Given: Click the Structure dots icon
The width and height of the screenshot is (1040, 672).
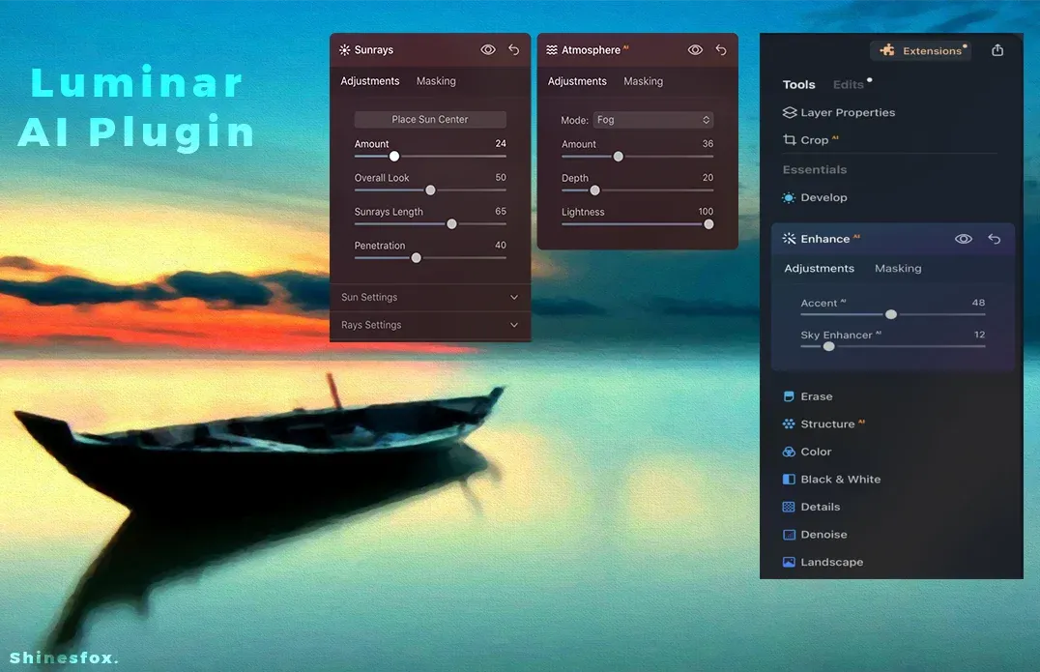Looking at the screenshot, I should [x=789, y=424].
